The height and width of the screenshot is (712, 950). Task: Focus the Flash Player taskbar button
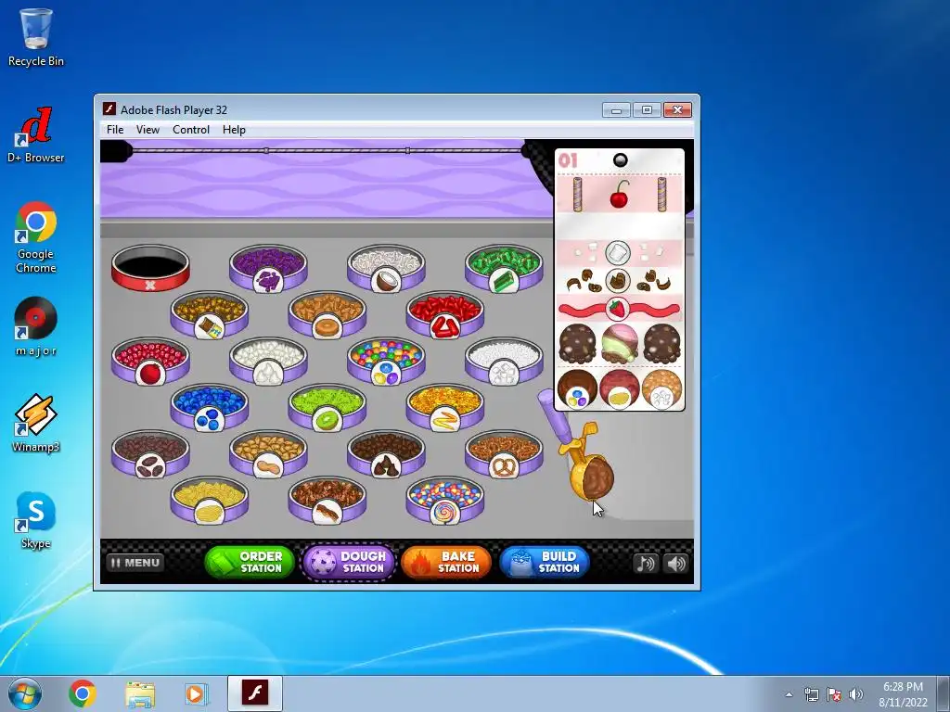(255, 693)
